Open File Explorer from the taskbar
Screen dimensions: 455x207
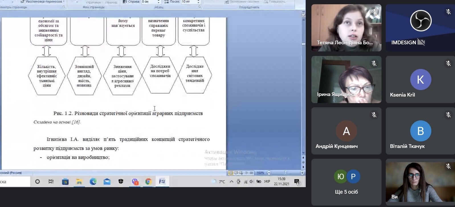tap(79, 181)
